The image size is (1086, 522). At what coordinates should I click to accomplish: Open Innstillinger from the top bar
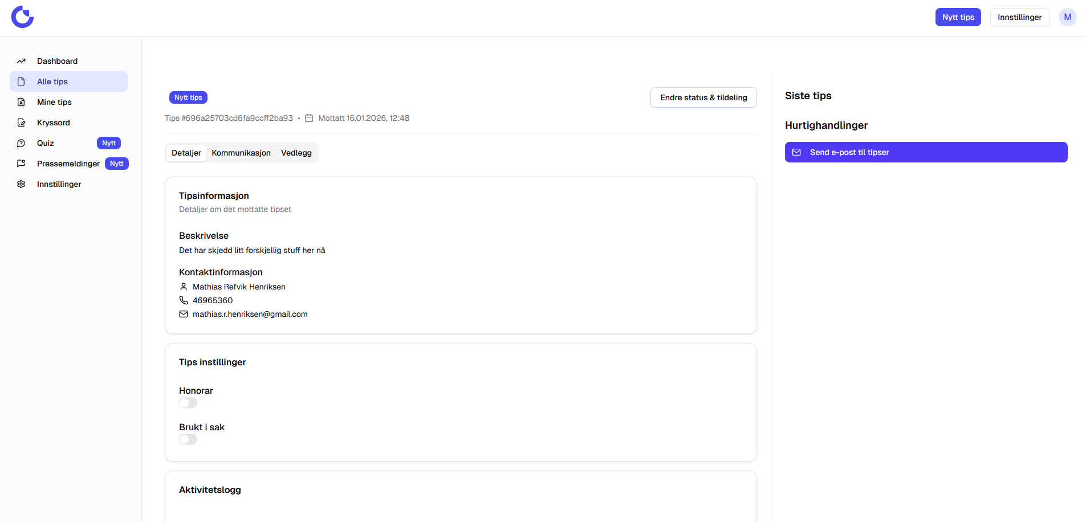point(1019,17)
